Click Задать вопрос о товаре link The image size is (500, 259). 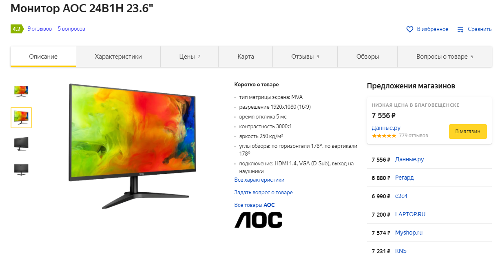click(x=263, y=192)
